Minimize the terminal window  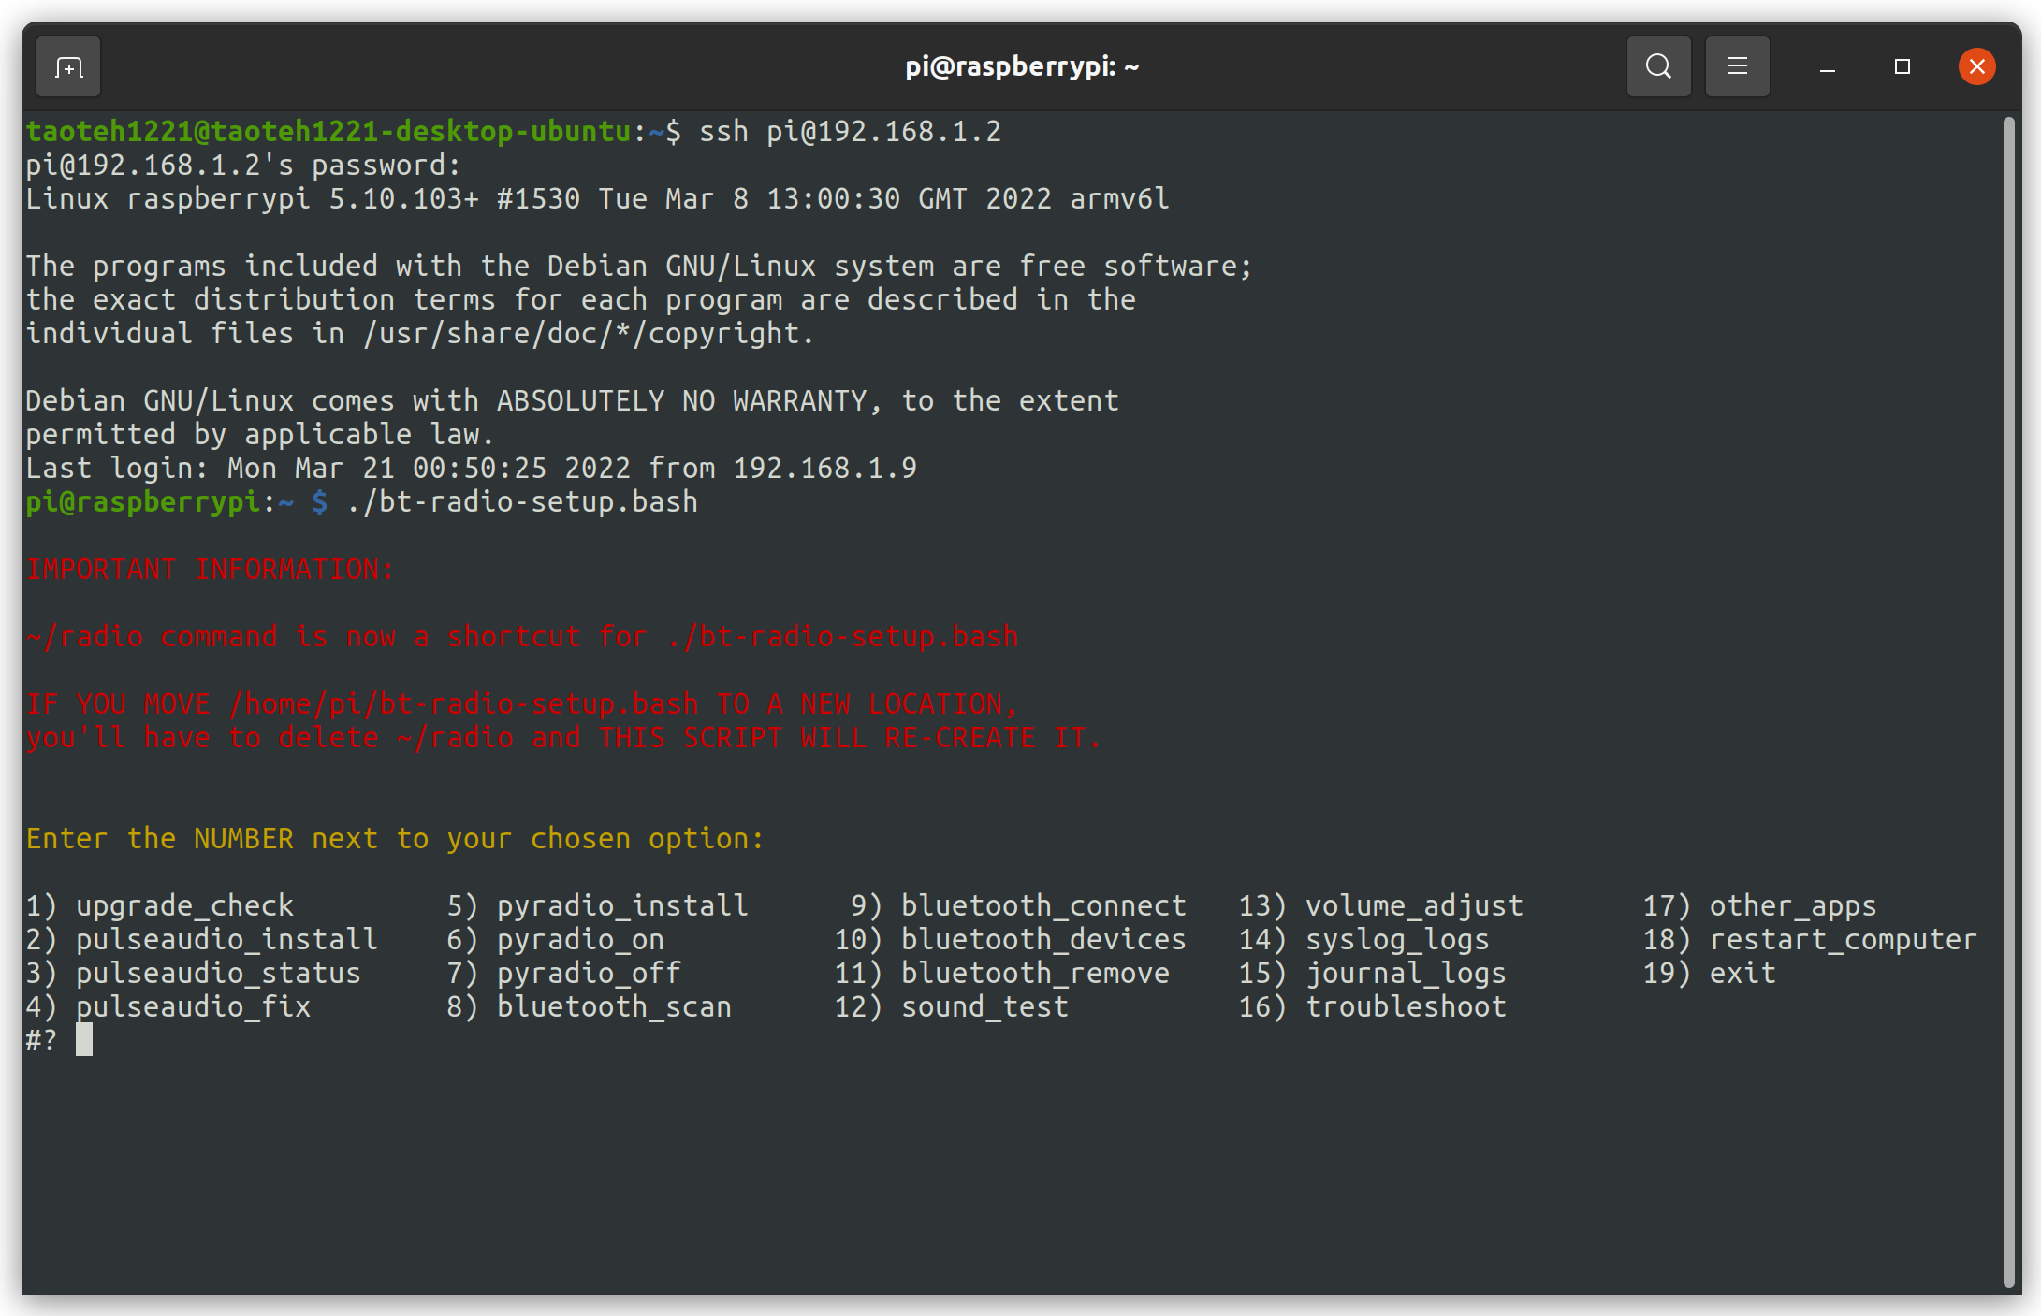point(1827,66)
